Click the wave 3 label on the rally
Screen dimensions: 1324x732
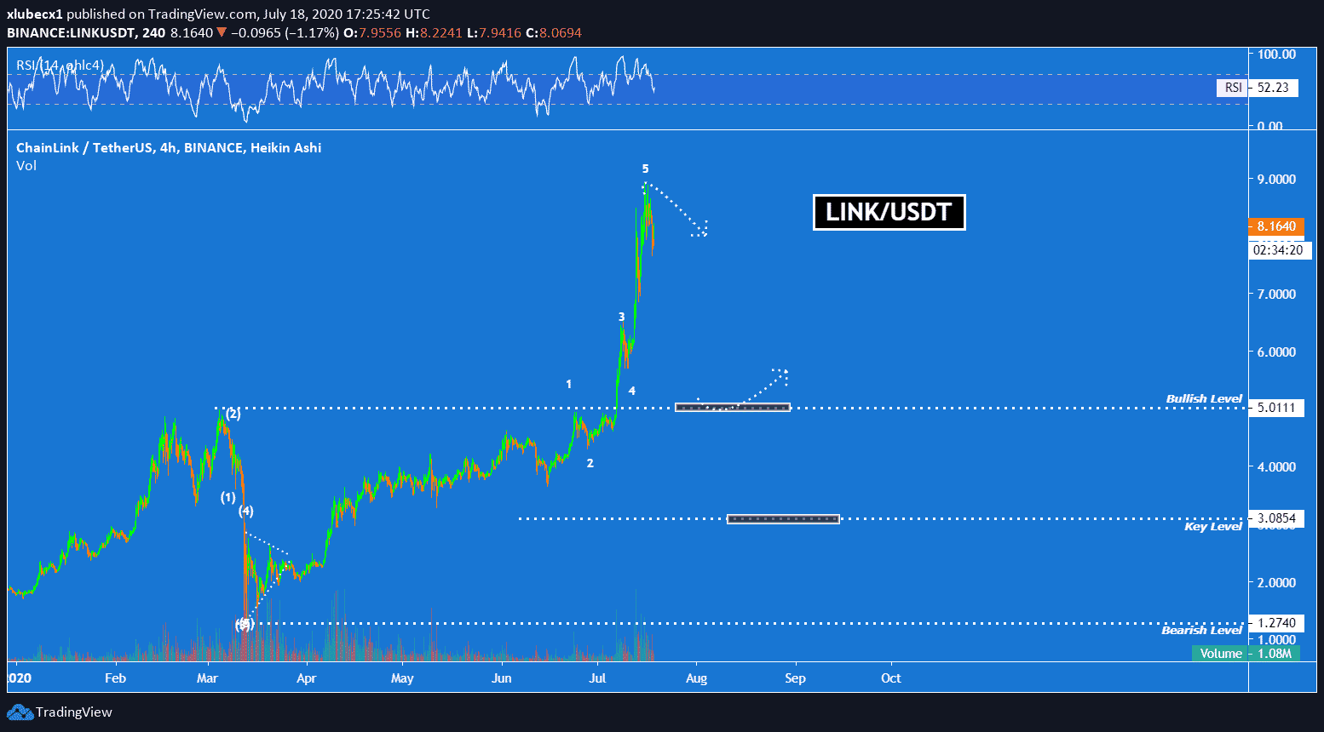click(x=621, y=317)
